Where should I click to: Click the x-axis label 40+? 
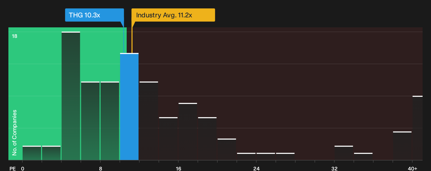pyautogui.click(x=412, y=168)
